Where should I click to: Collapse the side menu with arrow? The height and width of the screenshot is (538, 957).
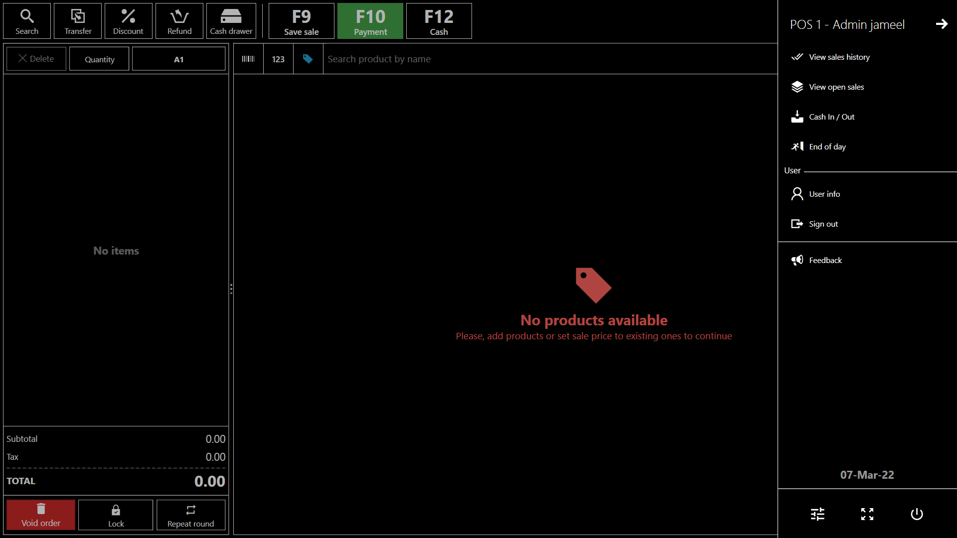pyautogui.click(x=941, y=24)
